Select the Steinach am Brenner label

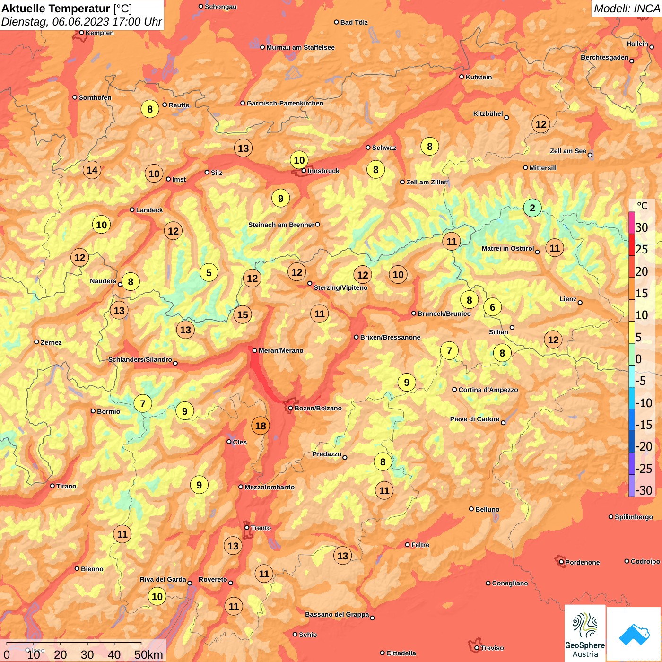coord(281,225)
